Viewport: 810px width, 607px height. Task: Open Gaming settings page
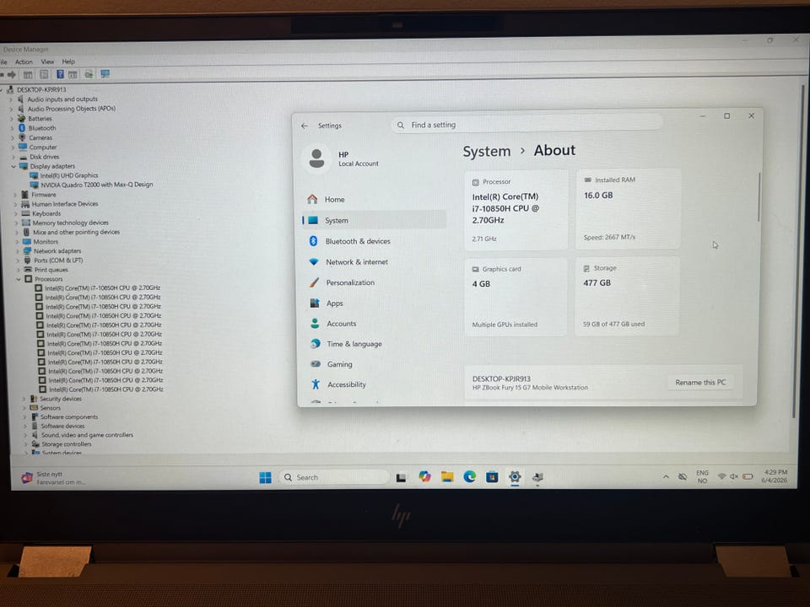tap(339, 364)
